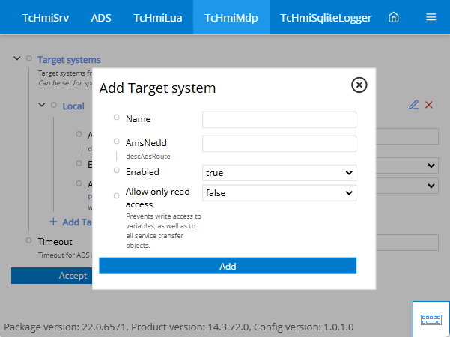The image size is (450, 337).
Task: Click the background Timeout input field
Action: [407, 243]
